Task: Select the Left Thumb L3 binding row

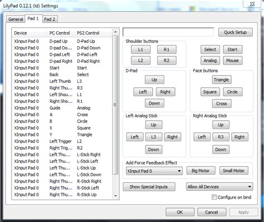Action: coord(62,81)
